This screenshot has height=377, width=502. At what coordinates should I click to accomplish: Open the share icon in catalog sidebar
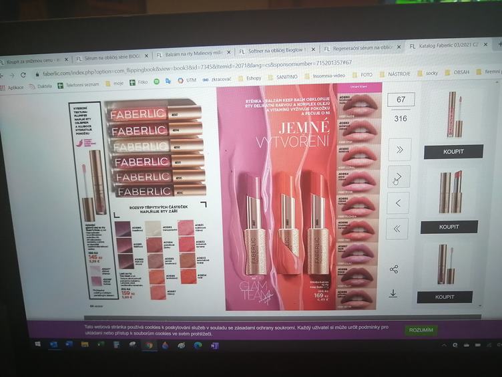(x=394, y=269)
